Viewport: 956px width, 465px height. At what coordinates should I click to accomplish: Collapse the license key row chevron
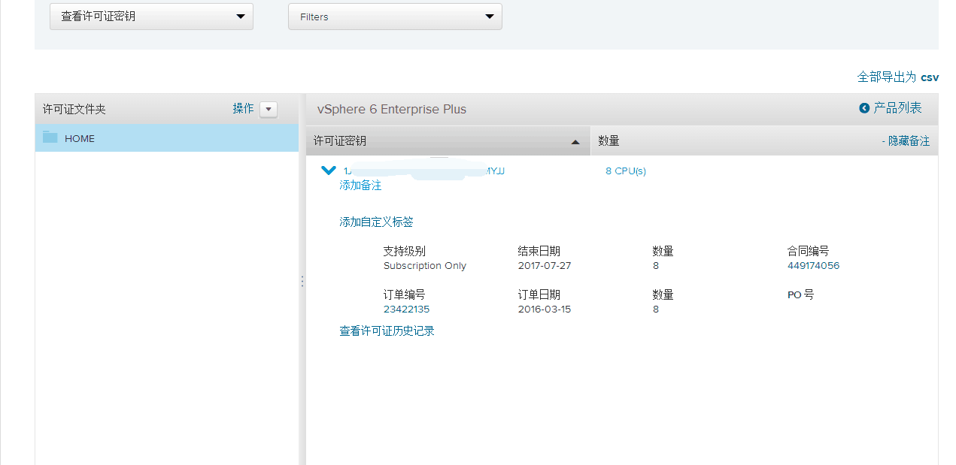[328, 171]
